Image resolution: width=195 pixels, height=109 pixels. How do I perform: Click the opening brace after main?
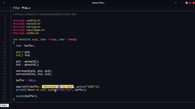[x=14, y=43]
